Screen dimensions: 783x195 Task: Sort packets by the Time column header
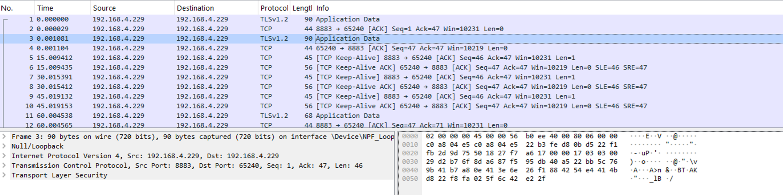click(62, 8)
